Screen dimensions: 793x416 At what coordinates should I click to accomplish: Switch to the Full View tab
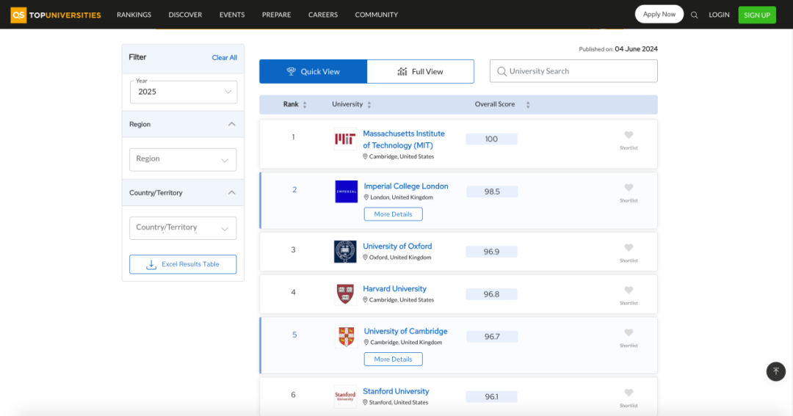pos(420,71)
